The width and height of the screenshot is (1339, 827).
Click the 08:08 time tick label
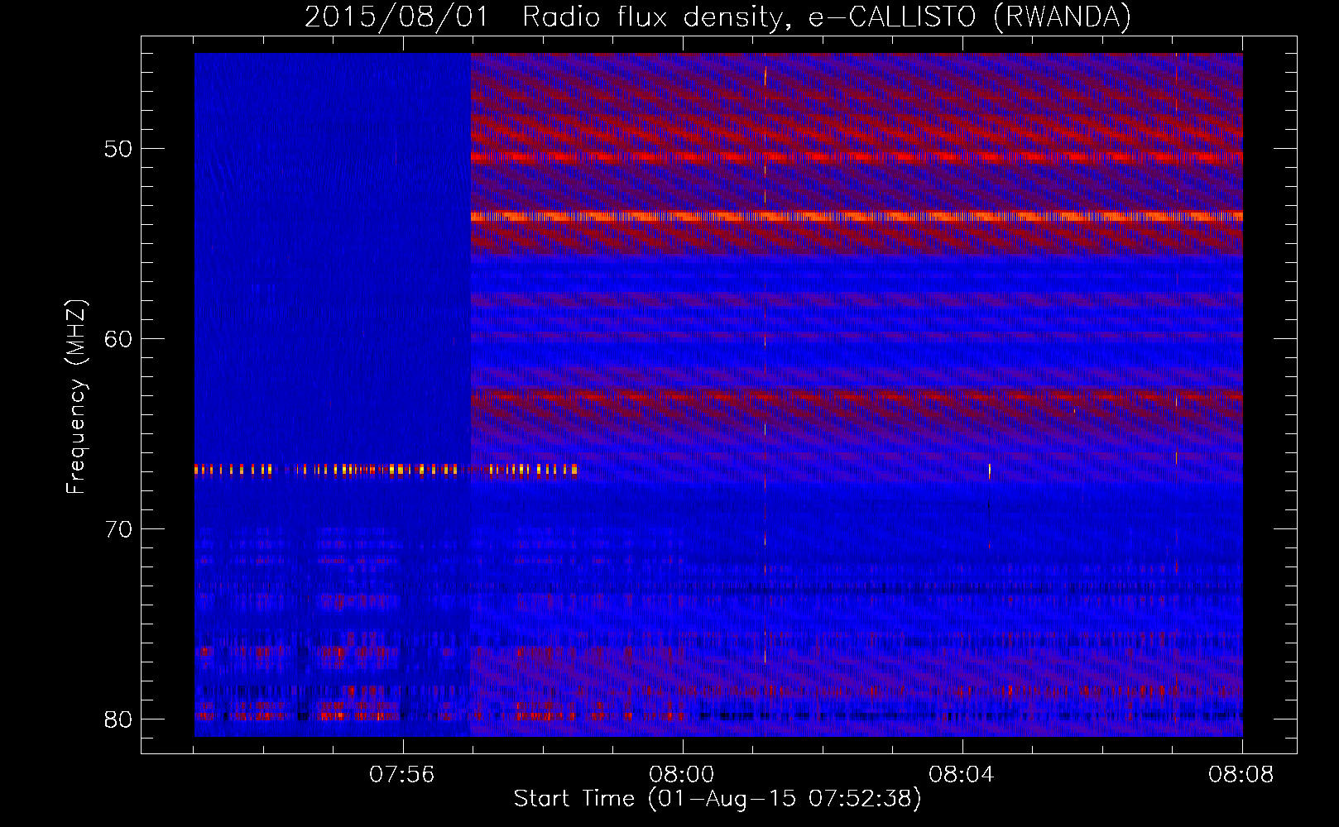click(x=1241, y=775)
